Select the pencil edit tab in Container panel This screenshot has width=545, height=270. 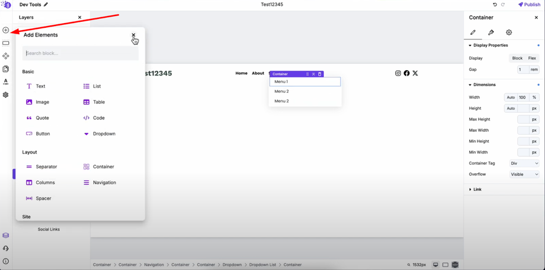coord(473,32)
